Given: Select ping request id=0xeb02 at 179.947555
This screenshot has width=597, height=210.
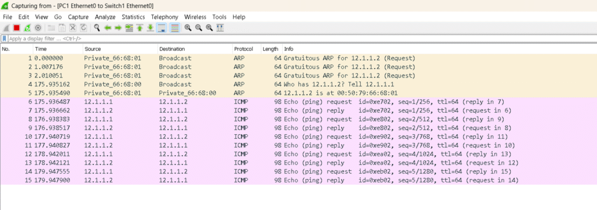Looking at the screenshot, I should pos(298,171).
